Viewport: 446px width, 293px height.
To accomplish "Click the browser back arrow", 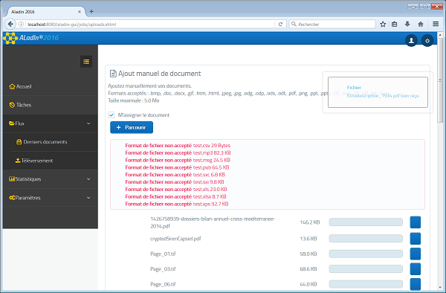I will (x=10, y=25).
